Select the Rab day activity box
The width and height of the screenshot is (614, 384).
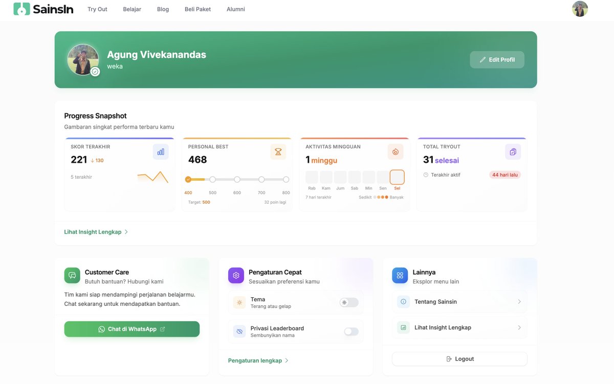pos(312,177)
